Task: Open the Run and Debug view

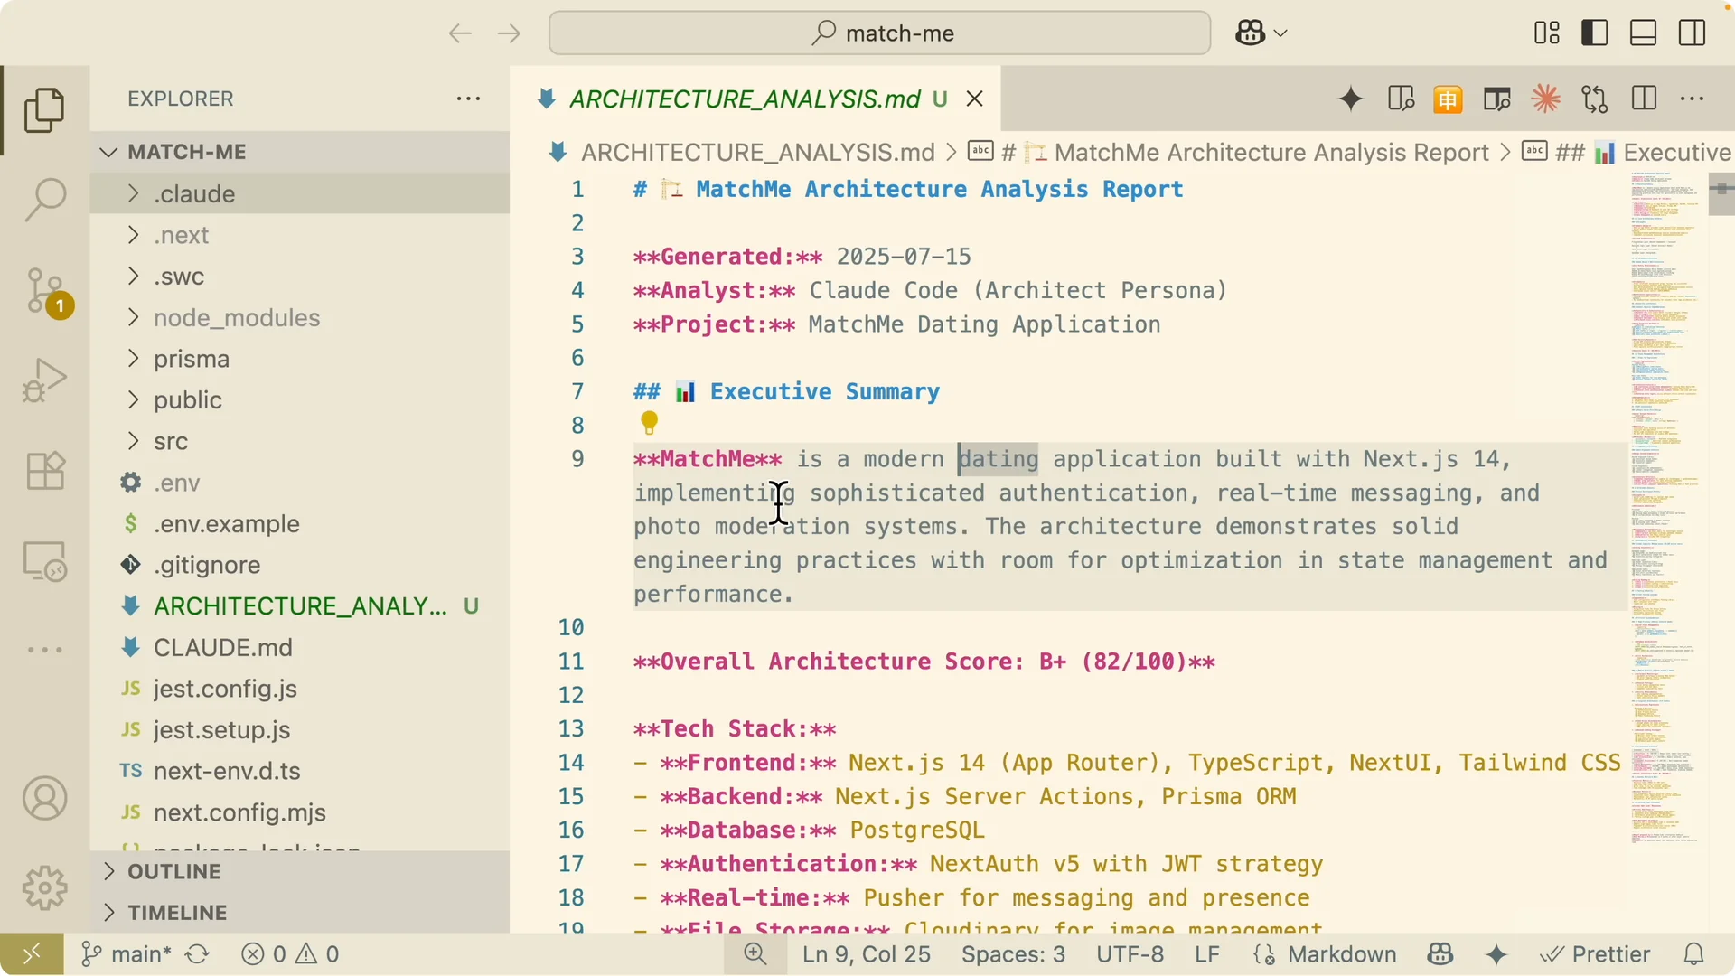Action: tap(44, 380)
